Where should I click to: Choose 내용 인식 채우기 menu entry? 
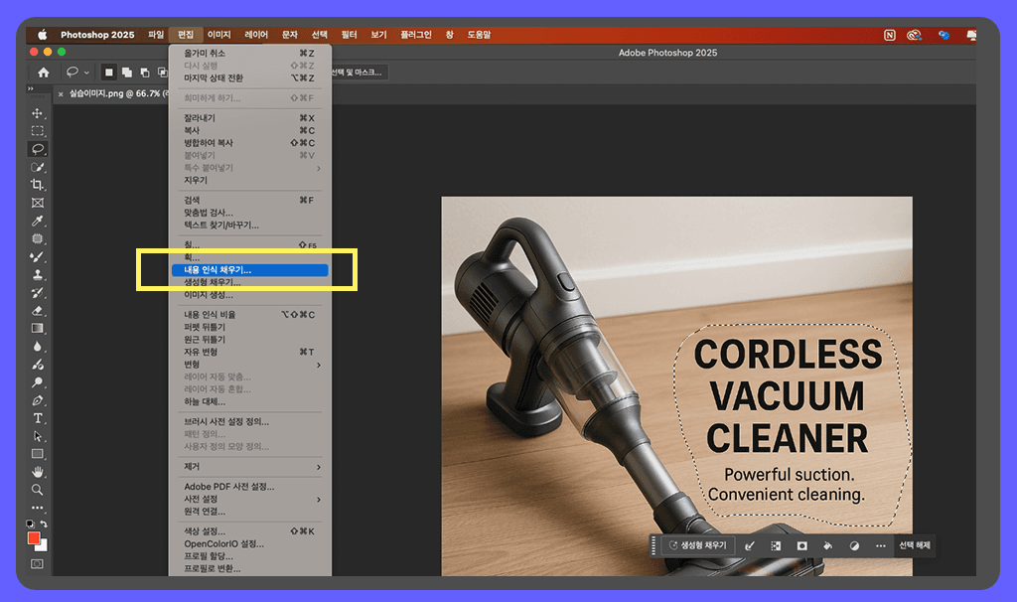(249, 270)
